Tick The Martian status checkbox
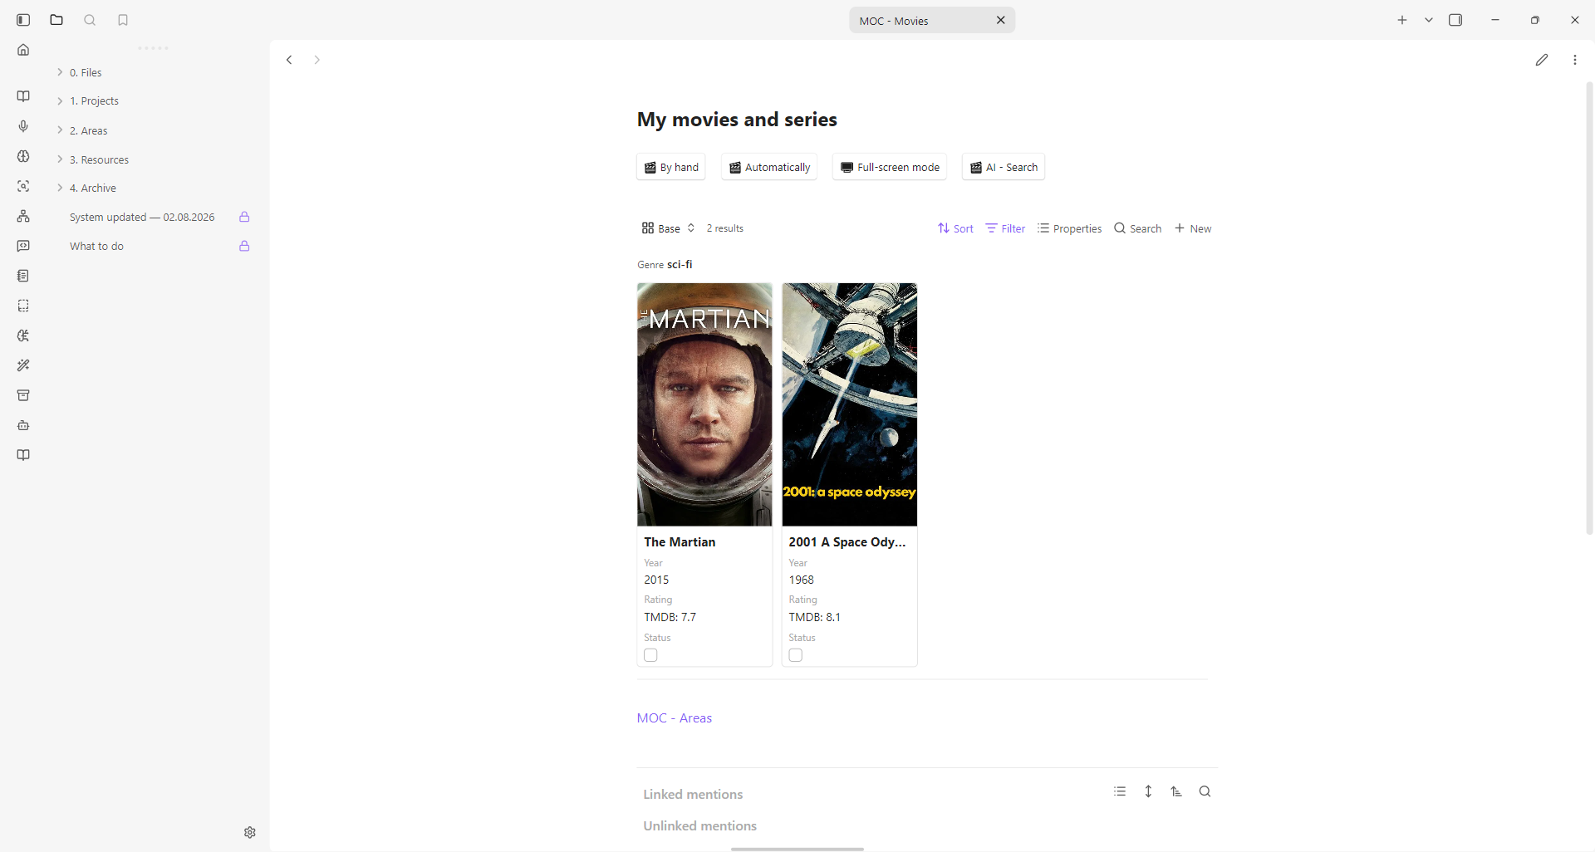 pyautogui.click(x=651, y=655)
